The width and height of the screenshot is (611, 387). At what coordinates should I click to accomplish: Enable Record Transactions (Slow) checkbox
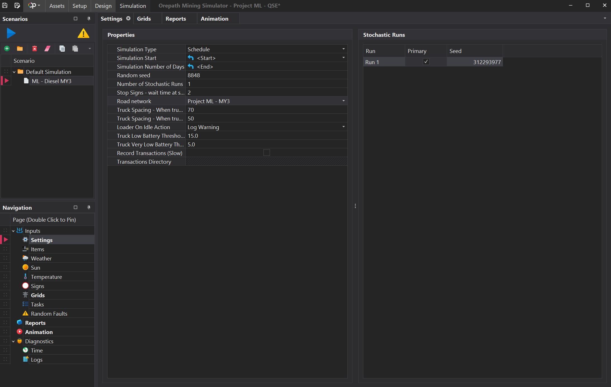267,153
